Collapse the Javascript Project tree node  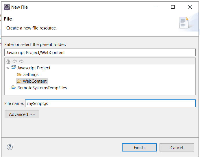click(8, 68)
